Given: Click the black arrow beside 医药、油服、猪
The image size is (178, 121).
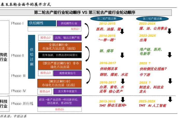Looking at the screenshot, I should (122, 31).
